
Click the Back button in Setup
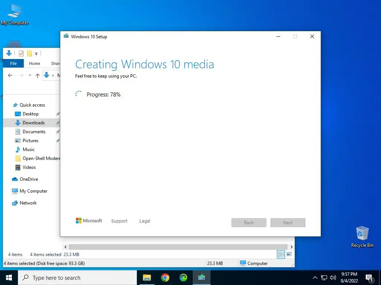[249, 223]
